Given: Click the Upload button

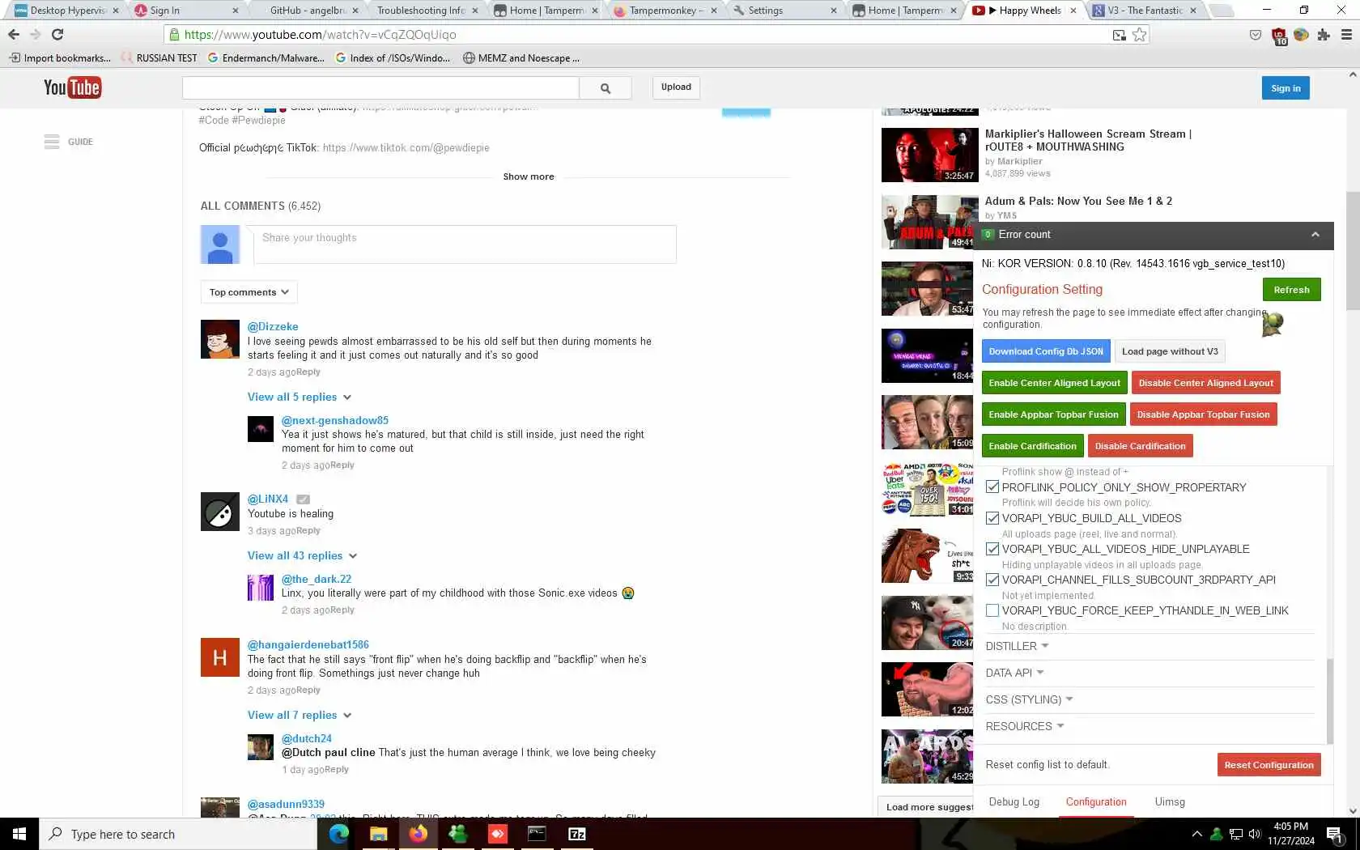Looking at the screenshot, I should coord(676,87).
